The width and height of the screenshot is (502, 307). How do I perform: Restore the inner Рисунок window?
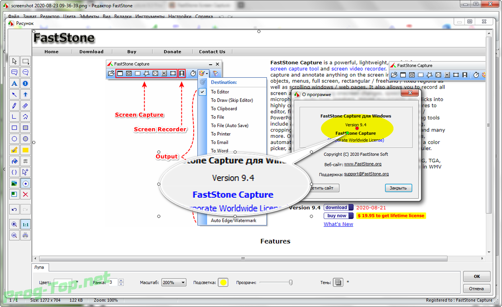[x=470, y=22]
